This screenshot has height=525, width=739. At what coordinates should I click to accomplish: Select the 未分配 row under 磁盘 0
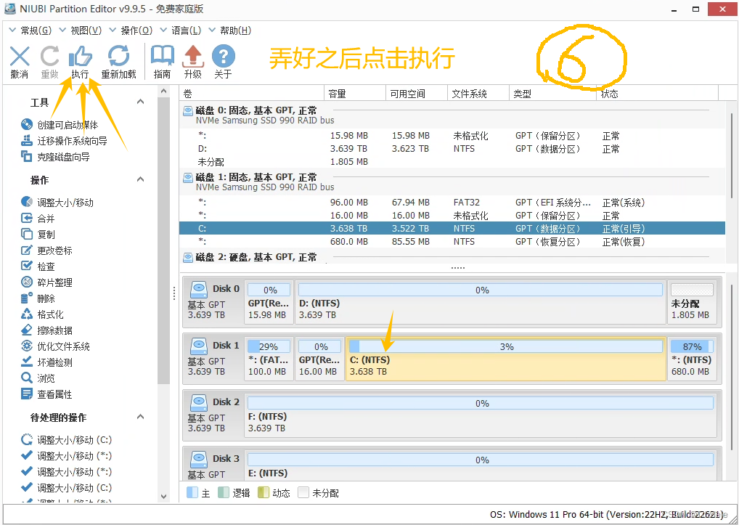tap(452, 162)
